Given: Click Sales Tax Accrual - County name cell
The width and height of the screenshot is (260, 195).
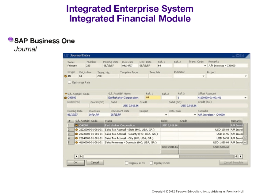Looking at the screenshot, I should click(x=132, y=134).
